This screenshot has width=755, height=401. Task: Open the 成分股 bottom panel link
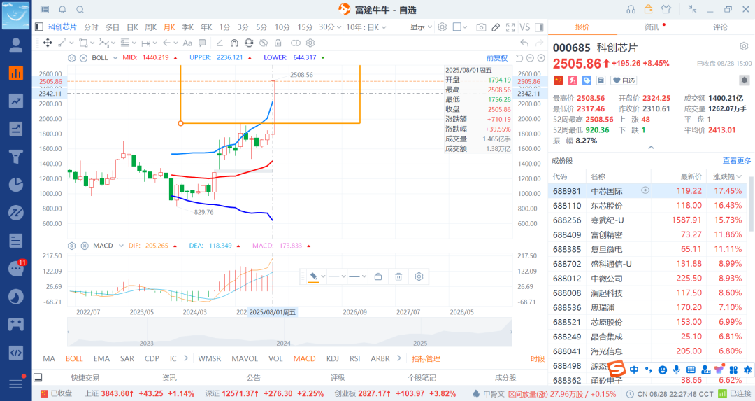pyautogui.click(x=505, y=377)
